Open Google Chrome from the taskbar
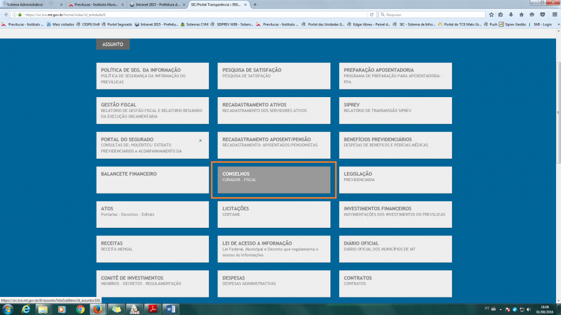 pos(80,309)
